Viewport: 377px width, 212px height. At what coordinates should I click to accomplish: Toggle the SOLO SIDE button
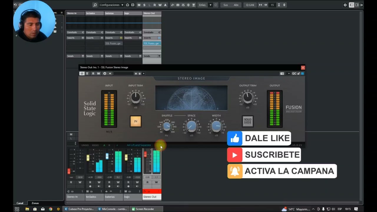(248, 121)
